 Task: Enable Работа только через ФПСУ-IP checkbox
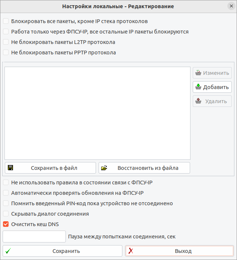6,32
